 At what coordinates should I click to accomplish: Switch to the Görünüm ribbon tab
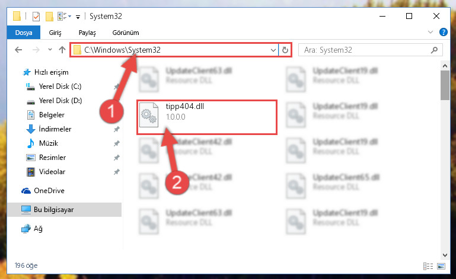pyautogui.click(x=126, y=33)
